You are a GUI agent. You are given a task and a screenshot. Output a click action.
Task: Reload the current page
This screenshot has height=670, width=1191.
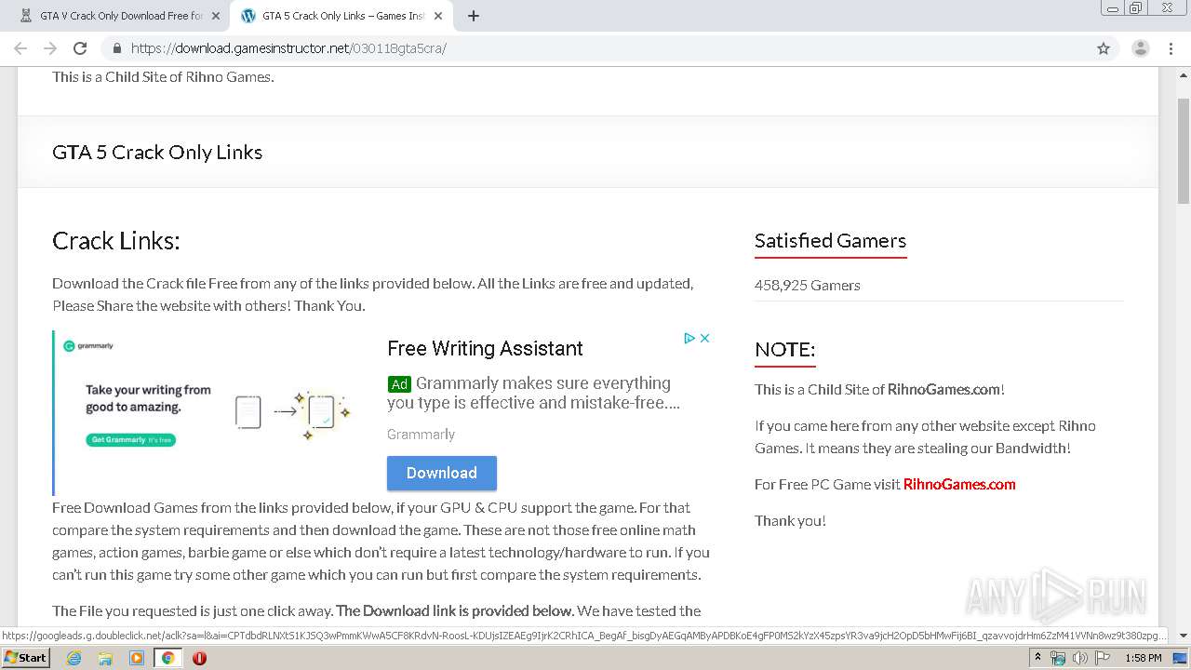click(80, 48)
